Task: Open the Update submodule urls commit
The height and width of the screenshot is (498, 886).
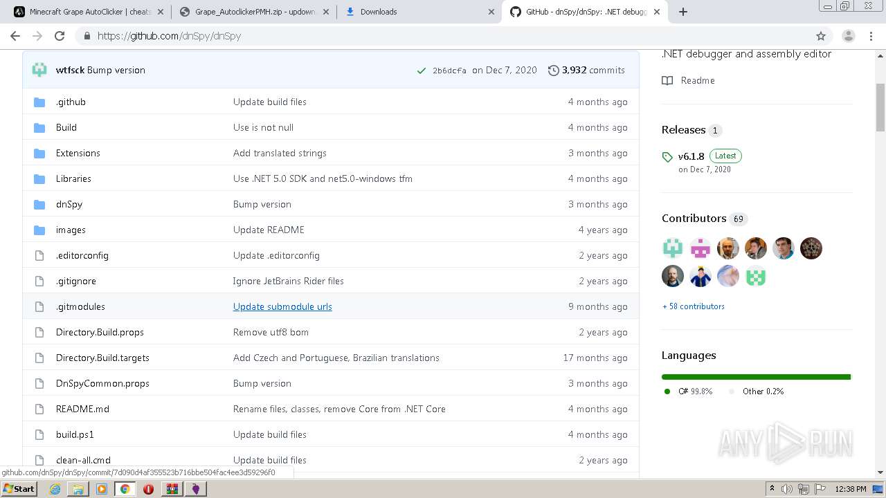Action: click(282, 307)
